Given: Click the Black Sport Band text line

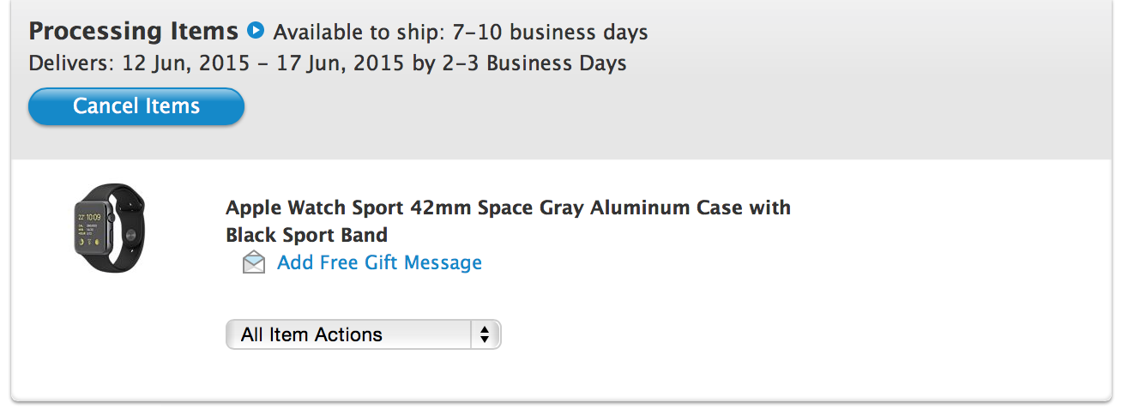Looking at the screenshot, I should coord(306,235).
